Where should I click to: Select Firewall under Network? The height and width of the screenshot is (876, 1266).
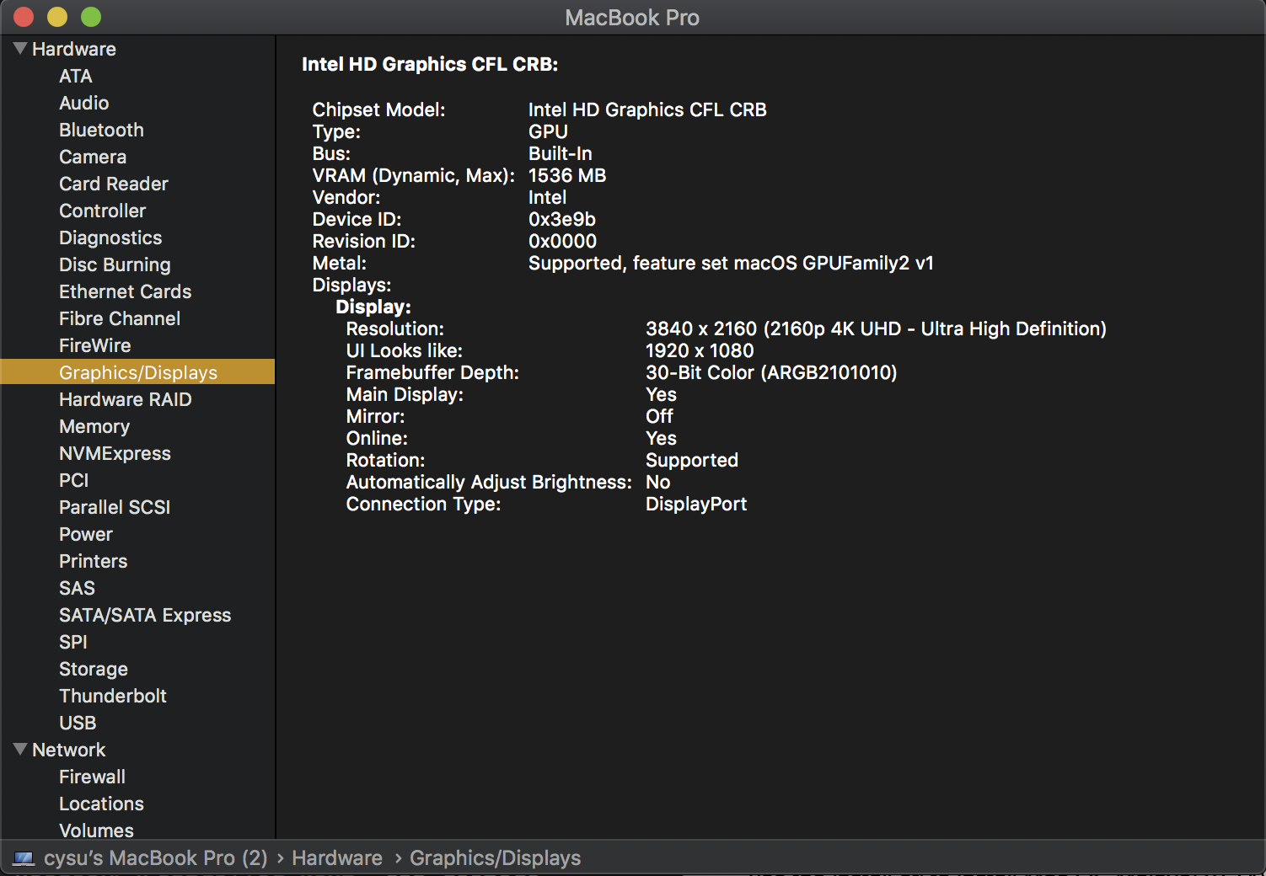(x=93, y=777)
